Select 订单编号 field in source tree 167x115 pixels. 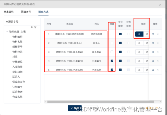(17, 87)
